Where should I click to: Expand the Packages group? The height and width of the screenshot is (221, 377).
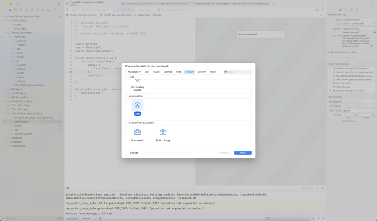click(6, 138)
